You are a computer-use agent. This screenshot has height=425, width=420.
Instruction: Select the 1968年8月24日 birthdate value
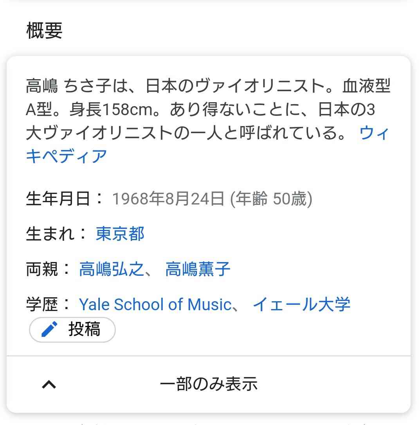tap(168, 199)
